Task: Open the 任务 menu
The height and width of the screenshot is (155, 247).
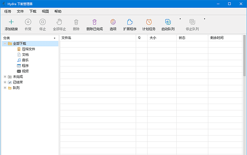Action: tap(8, 11)
